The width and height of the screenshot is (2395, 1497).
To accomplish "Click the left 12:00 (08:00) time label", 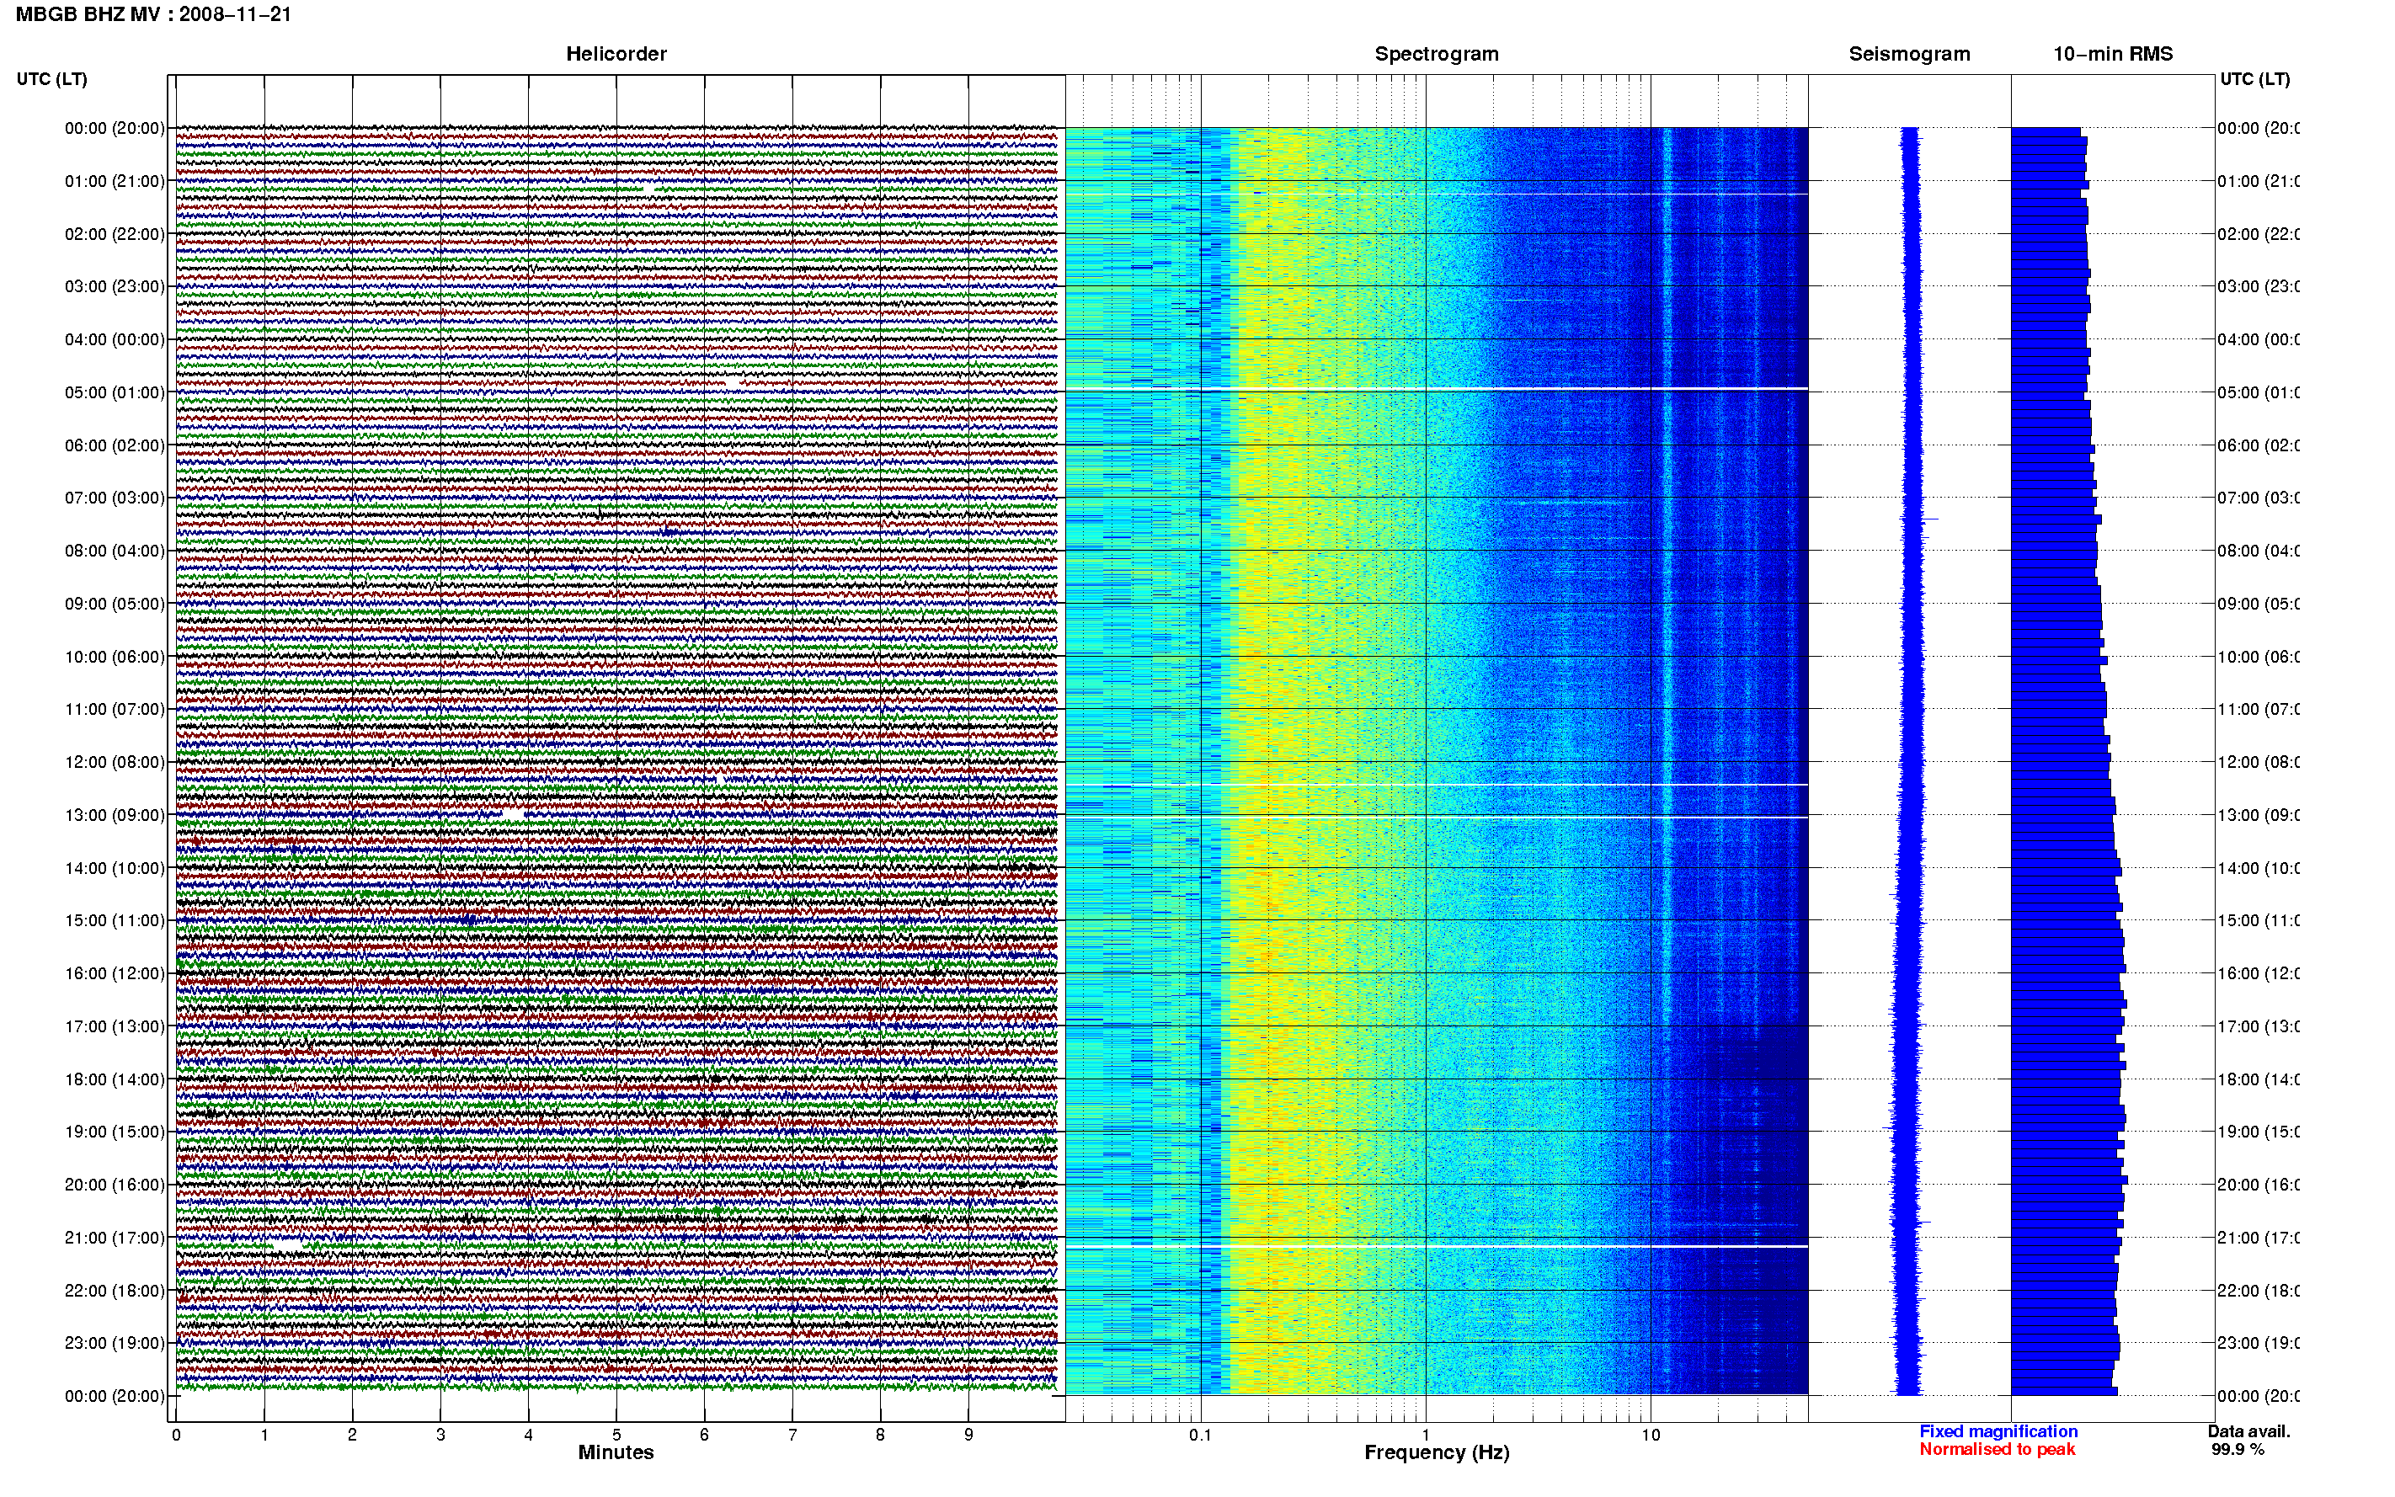I will pos(115,762).
